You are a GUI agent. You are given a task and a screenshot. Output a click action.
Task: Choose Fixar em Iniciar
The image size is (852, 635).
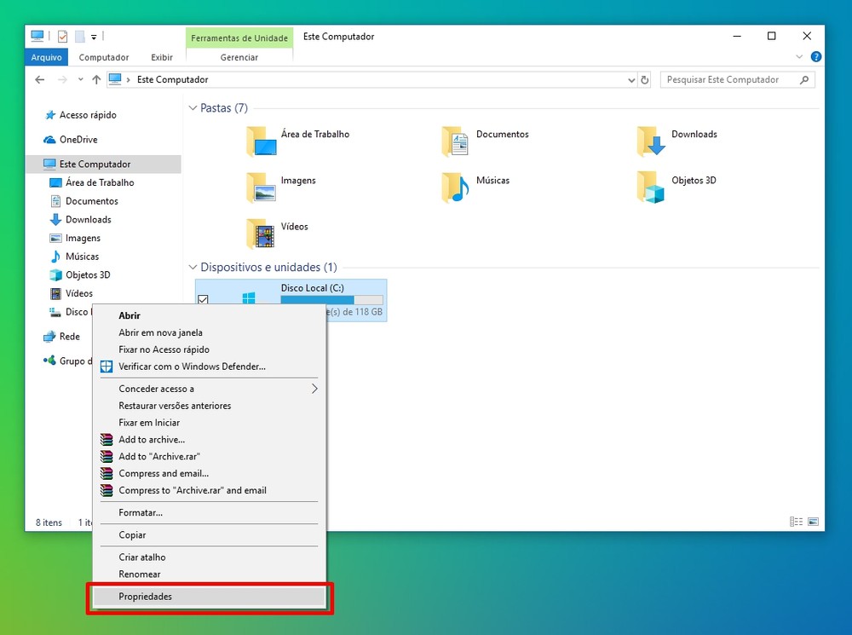click(210, 422)
